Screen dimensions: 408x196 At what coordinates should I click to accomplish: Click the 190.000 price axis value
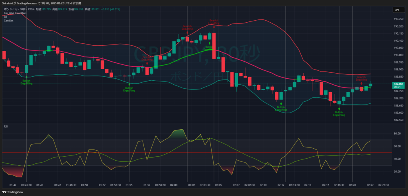398,55
